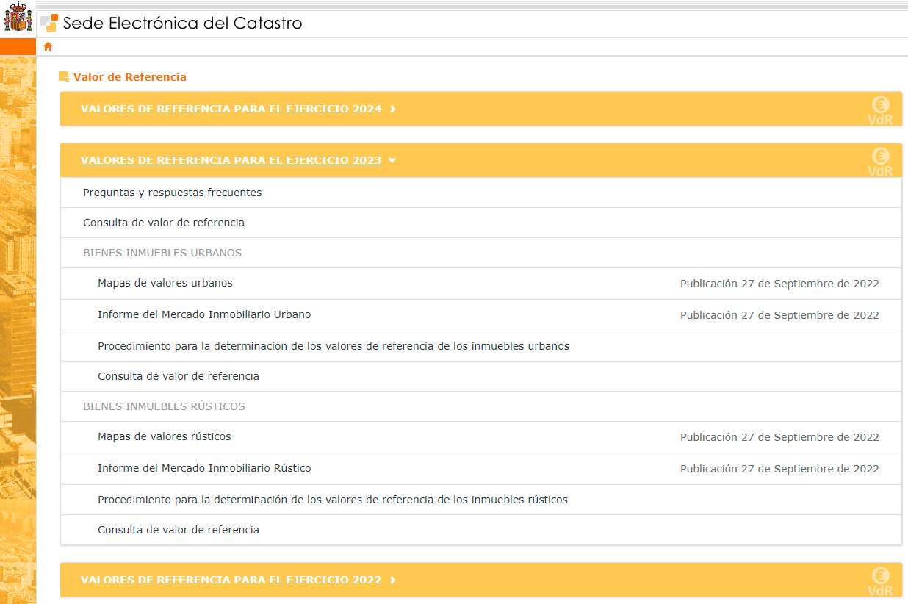This screenshot has width=908, height=604.
Task: Open Informe del Mercado Inmobiliario Rústico
Action: [204, 468]
